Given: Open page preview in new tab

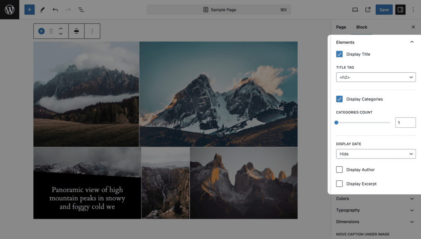Looking at the screenshot, I should (x=368, y=10).
